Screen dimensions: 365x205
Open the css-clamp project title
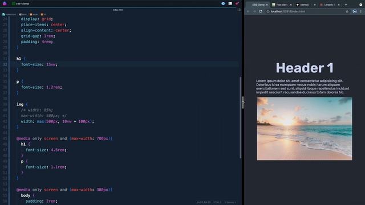click(21, 3)
